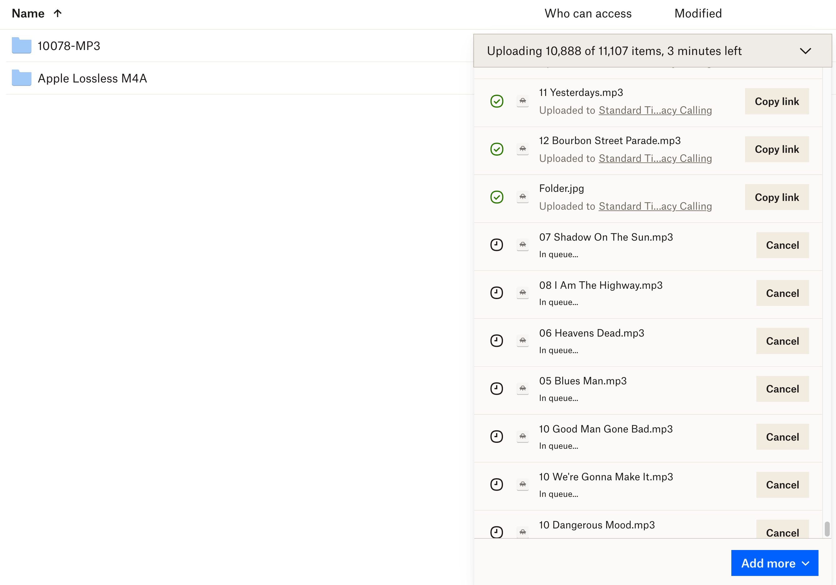Open the Apple Lossless M4A folder
The width and height of the screenshot is (836, 585).
click(93, 78)
